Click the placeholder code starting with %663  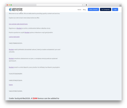coord(15,91)
